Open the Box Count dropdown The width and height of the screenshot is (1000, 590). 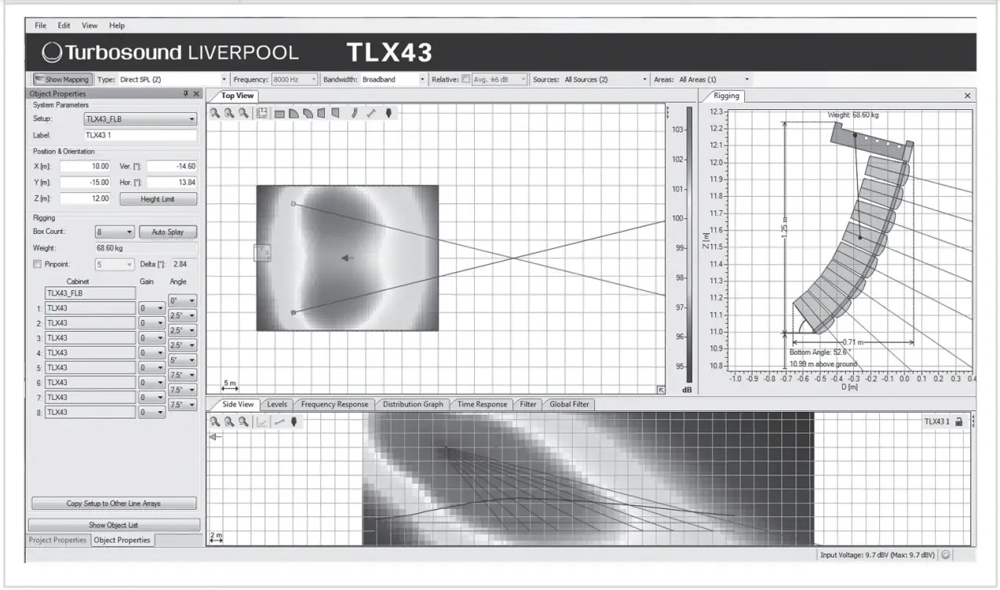113,231
